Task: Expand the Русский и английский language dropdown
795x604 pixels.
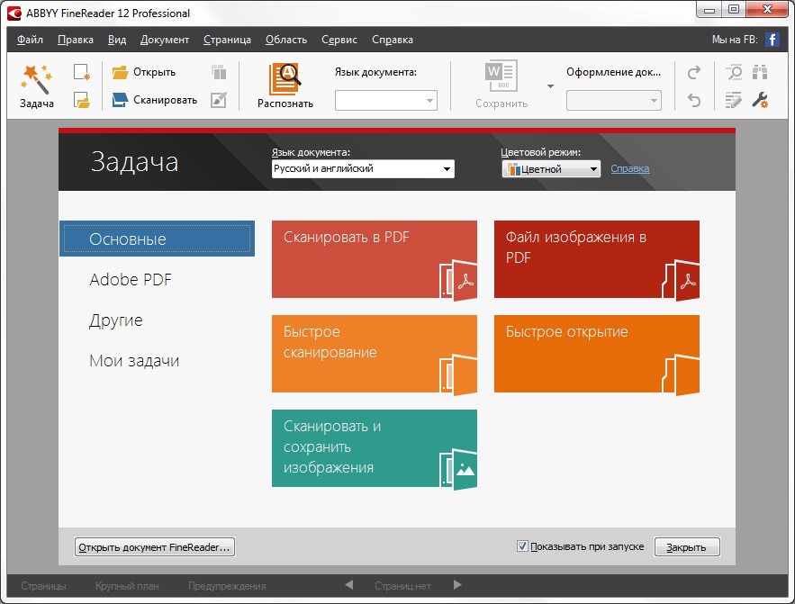Action: (446, 169)
